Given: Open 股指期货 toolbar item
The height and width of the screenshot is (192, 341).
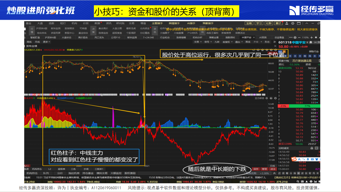Looking at the screenshot, I should point(69,28).
